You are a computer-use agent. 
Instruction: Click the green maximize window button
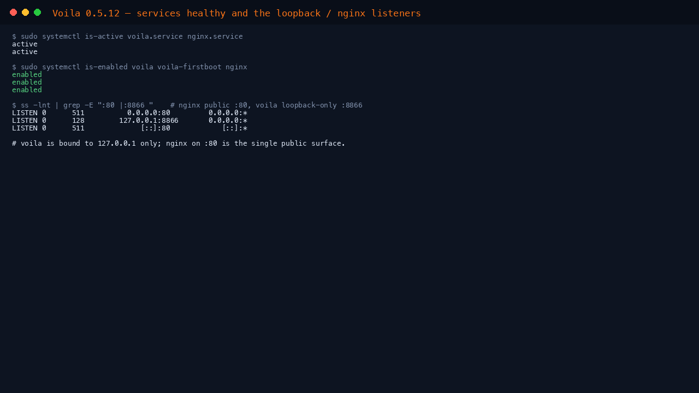(x=38, y=13)
